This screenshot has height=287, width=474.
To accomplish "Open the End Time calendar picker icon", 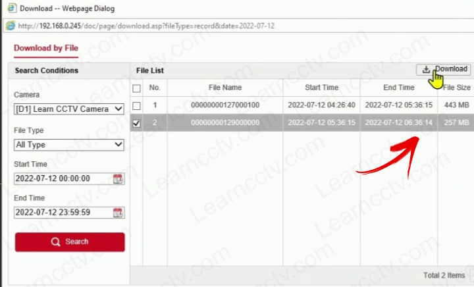I will tap(118, 212).
